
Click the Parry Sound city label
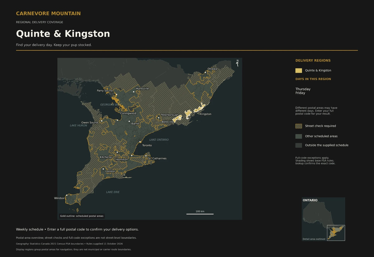[x=105, y=91]
